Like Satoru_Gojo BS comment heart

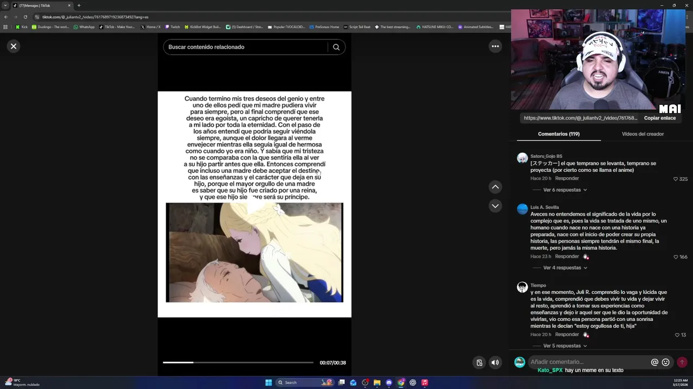coord(676,179)
